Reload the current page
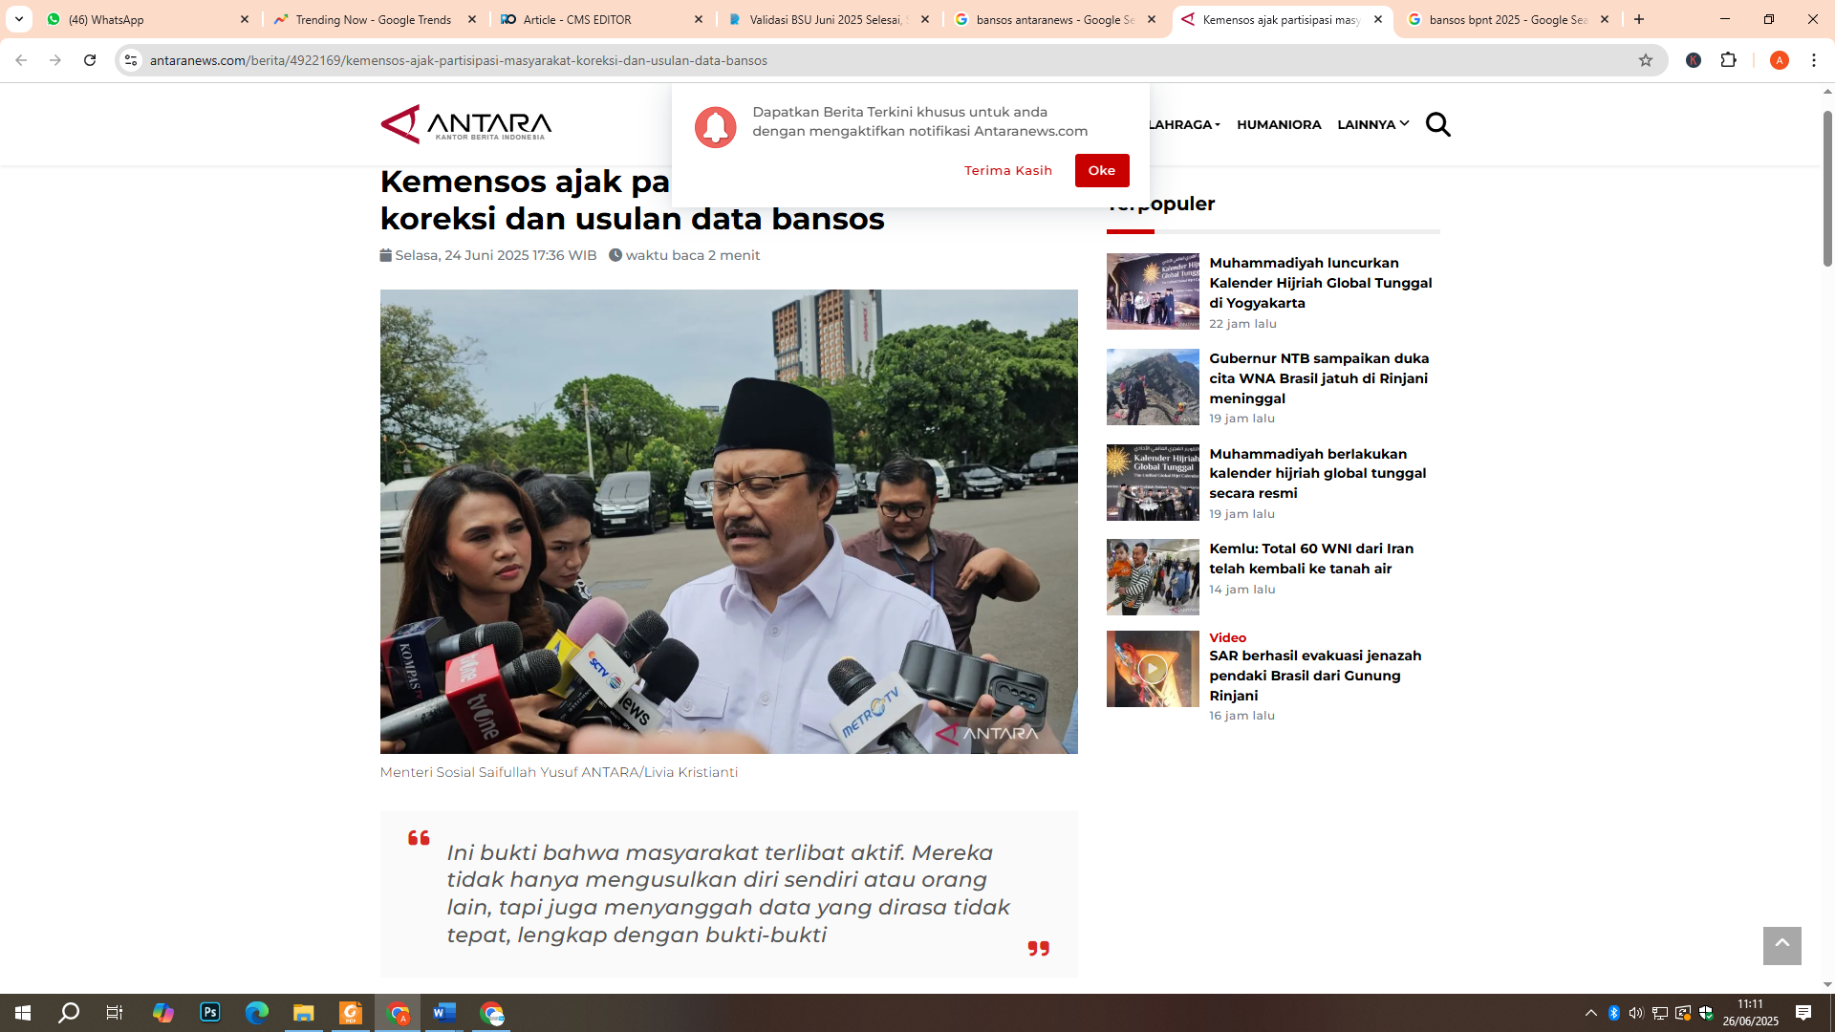This screenshot has height=1032, width=1835. (90, 60)
